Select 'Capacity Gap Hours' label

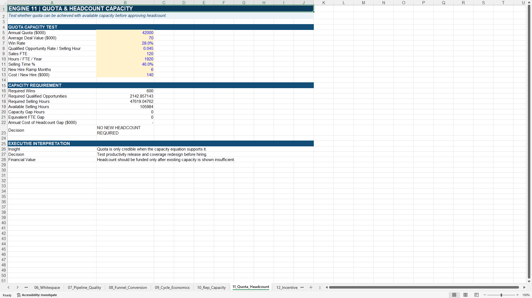pos(52,112)
